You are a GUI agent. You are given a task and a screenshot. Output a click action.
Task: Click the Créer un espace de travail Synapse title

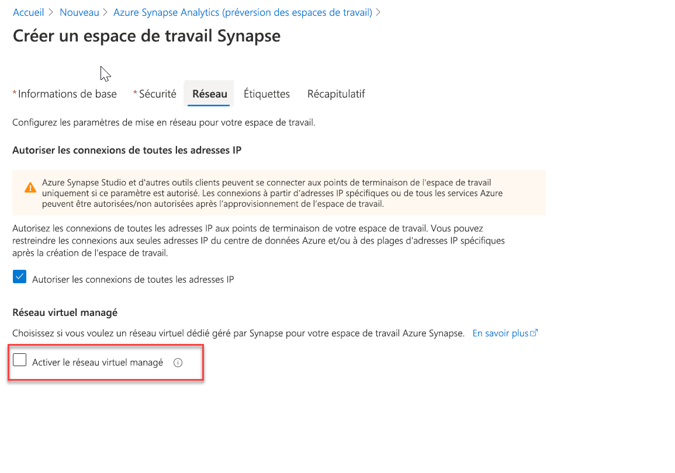pos(146,36)
